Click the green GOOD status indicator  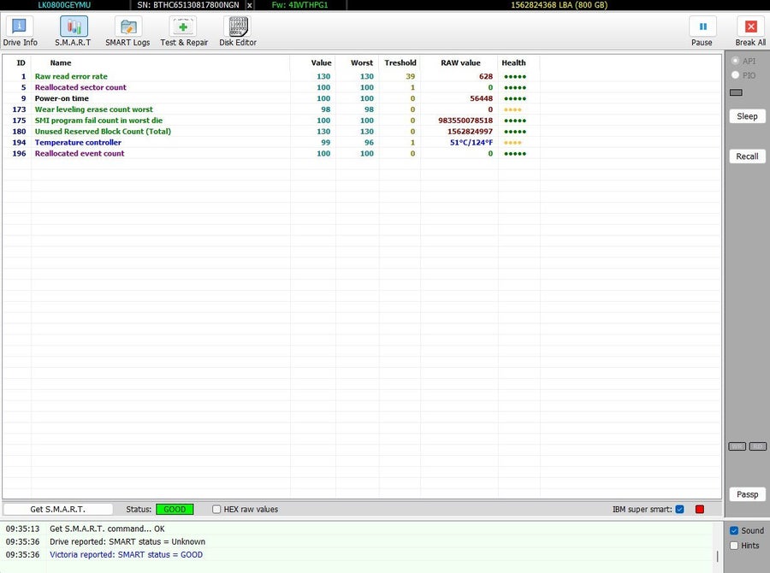[175, 509]
